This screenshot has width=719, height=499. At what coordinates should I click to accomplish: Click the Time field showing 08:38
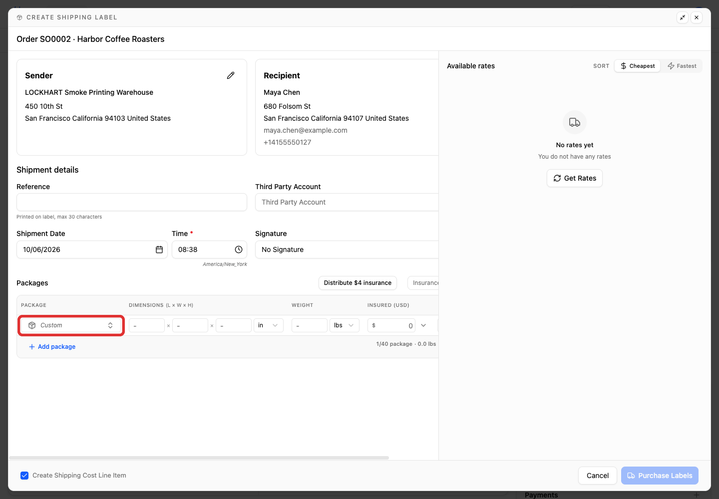pyautogui.click(x=210, y=249)
